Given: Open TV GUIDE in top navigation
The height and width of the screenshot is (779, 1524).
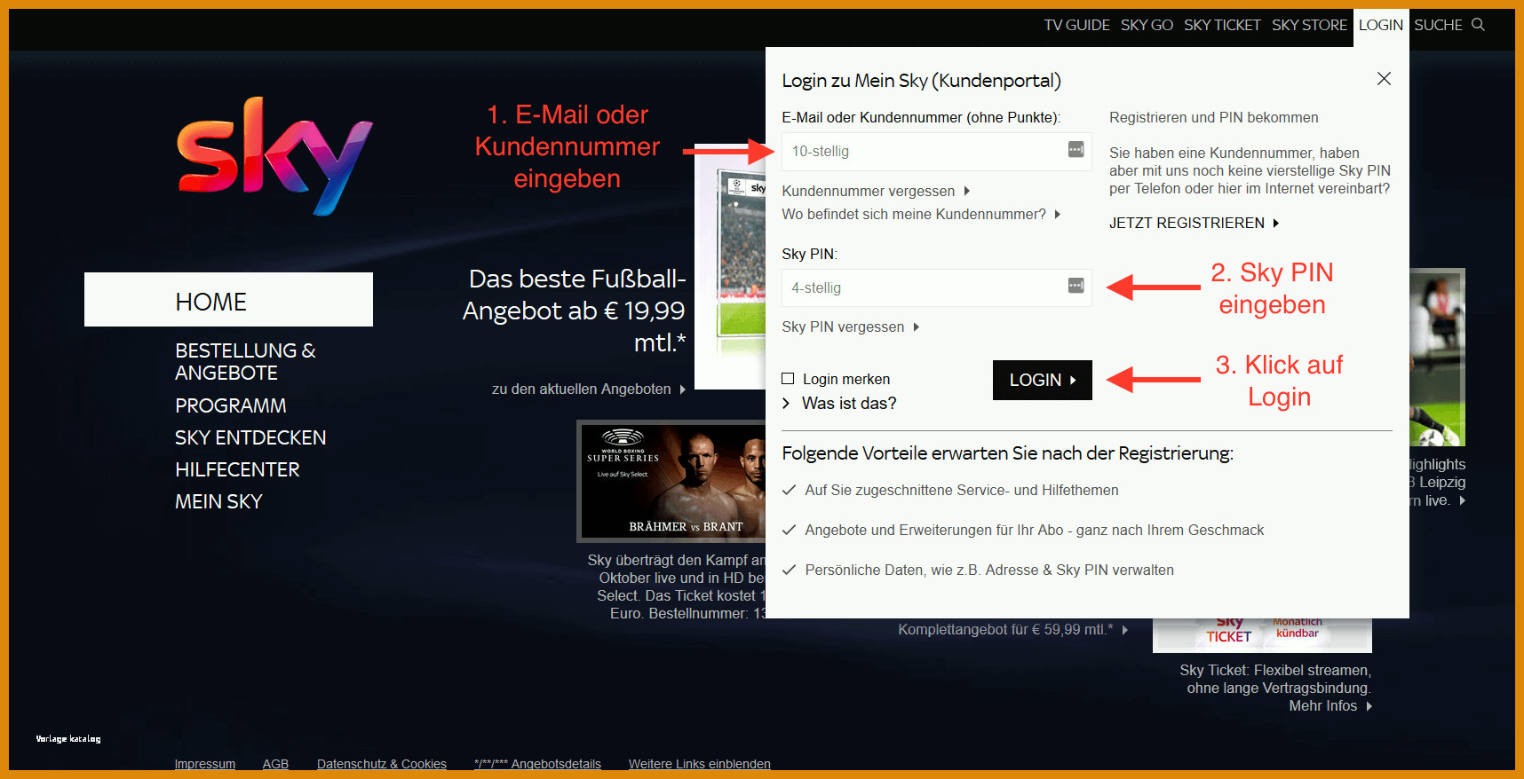Looking at the screenshot, I should 1076,25.
